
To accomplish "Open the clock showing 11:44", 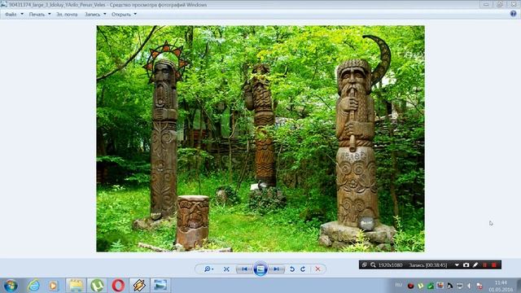I will tap(501, 286).
